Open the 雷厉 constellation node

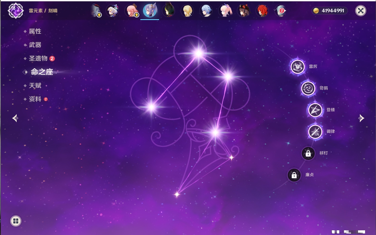tap(298, 67)
